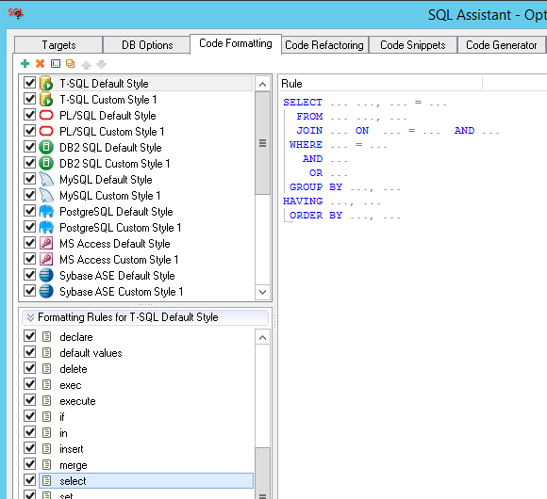Viewport: 547px width, 499px height.
Task: Click the T-SQL Custom Style 1 icon
Action: click(46, 100)
